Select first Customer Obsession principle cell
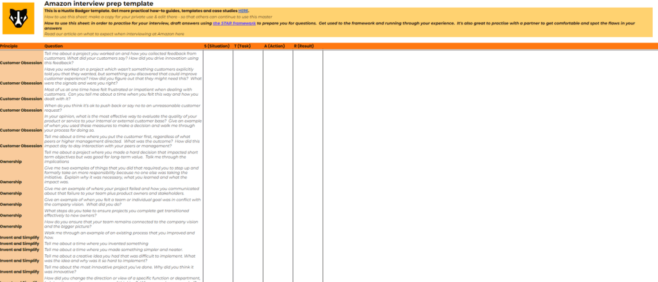 pos(21,63)
